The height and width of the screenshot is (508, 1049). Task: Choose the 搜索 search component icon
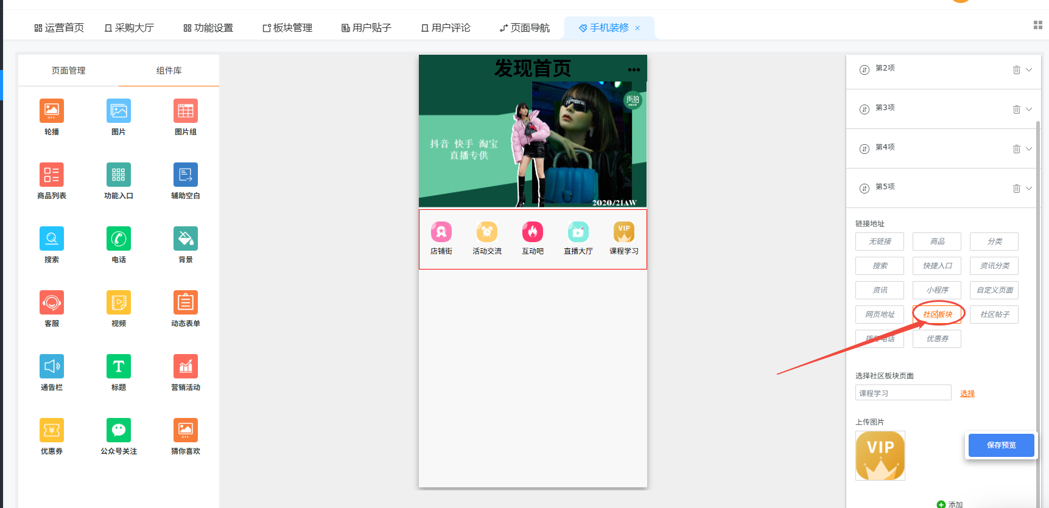[x=52, y=239]
